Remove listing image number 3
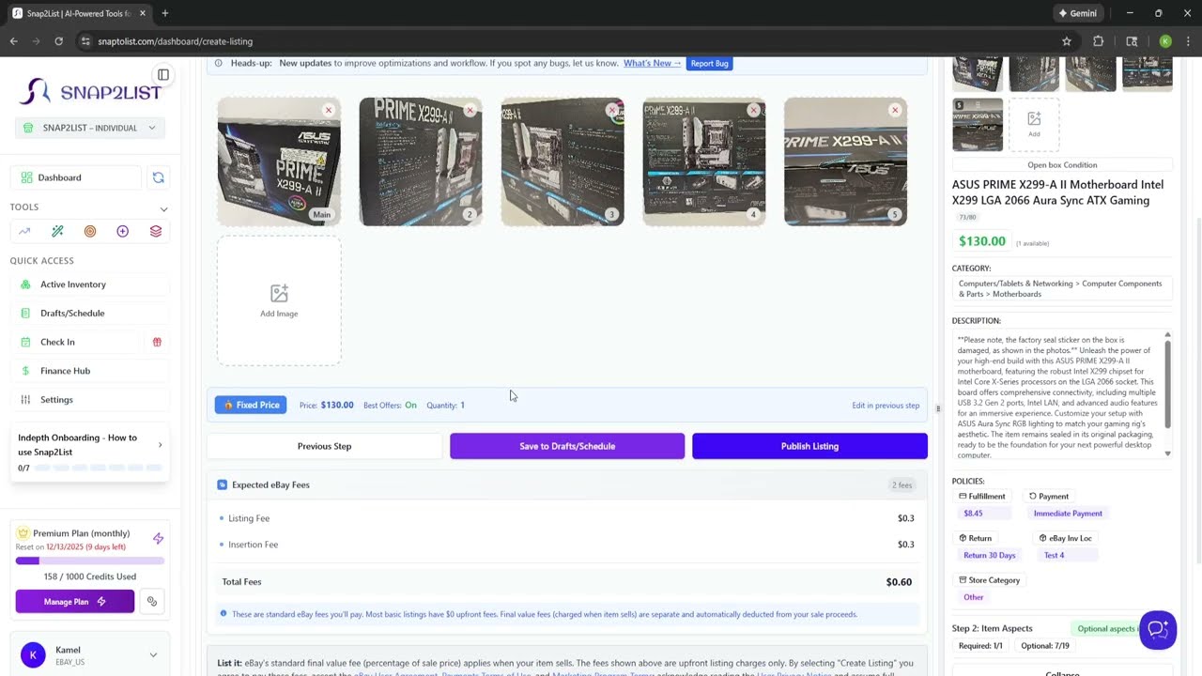The image size is (1202, 676). [611, 110]
